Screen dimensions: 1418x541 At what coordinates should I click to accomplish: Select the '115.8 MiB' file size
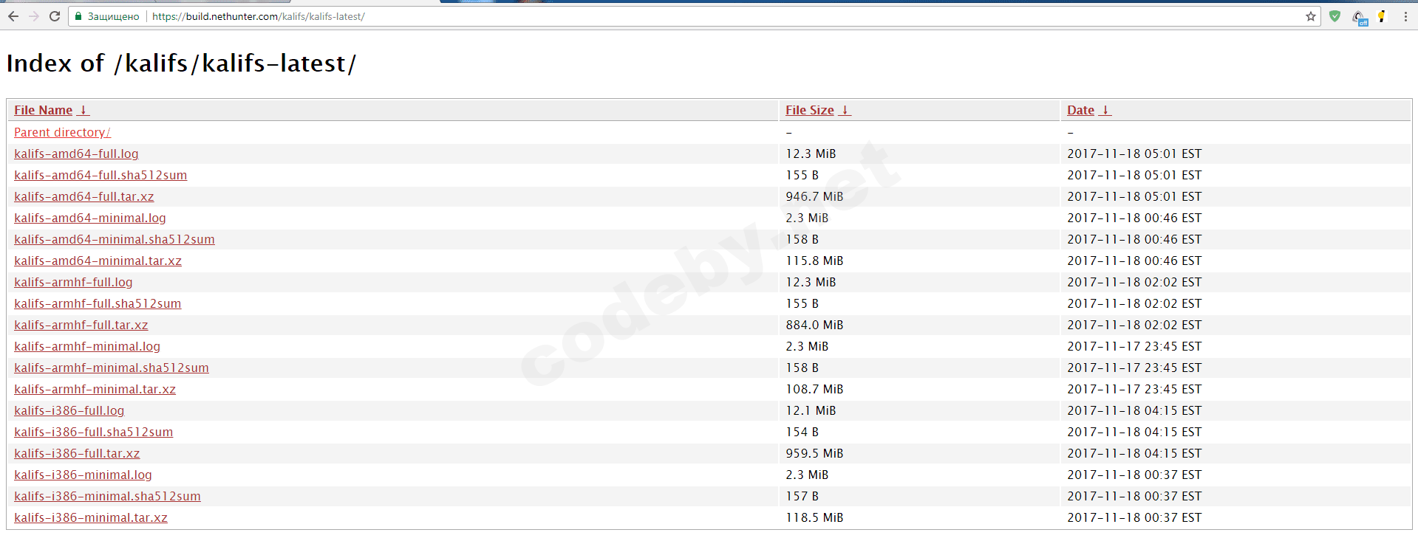click(814, 261)
